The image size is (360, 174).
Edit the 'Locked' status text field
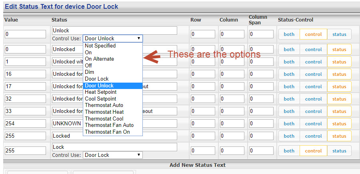tap(114, 136)
